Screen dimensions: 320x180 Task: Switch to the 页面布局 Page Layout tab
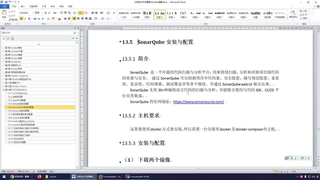33,6
